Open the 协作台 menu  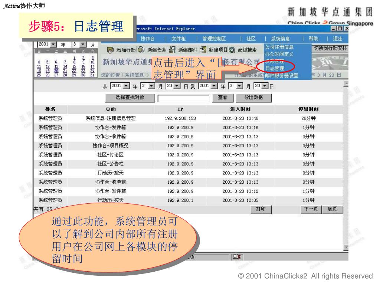click(148, 39)
